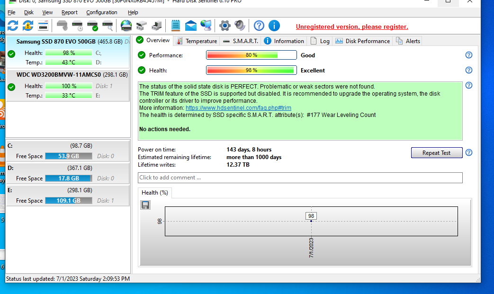
Task: Click the blue envelope email icon
Action: tap(190, 26)
